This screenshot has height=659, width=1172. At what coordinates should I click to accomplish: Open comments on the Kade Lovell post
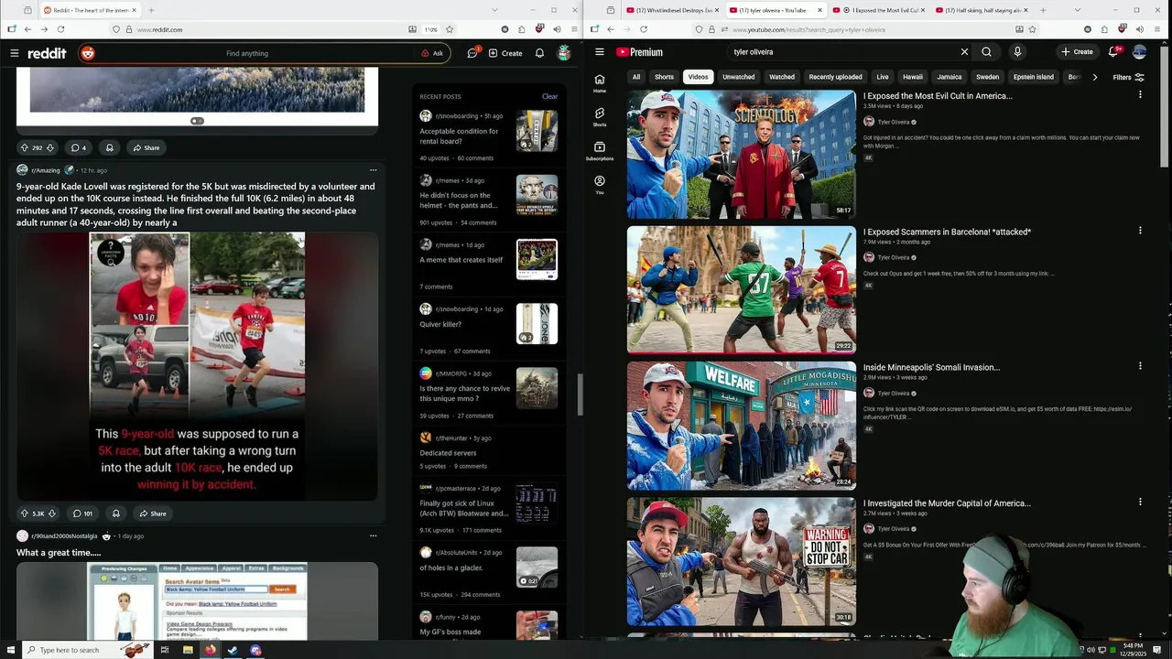coord(82,513)
